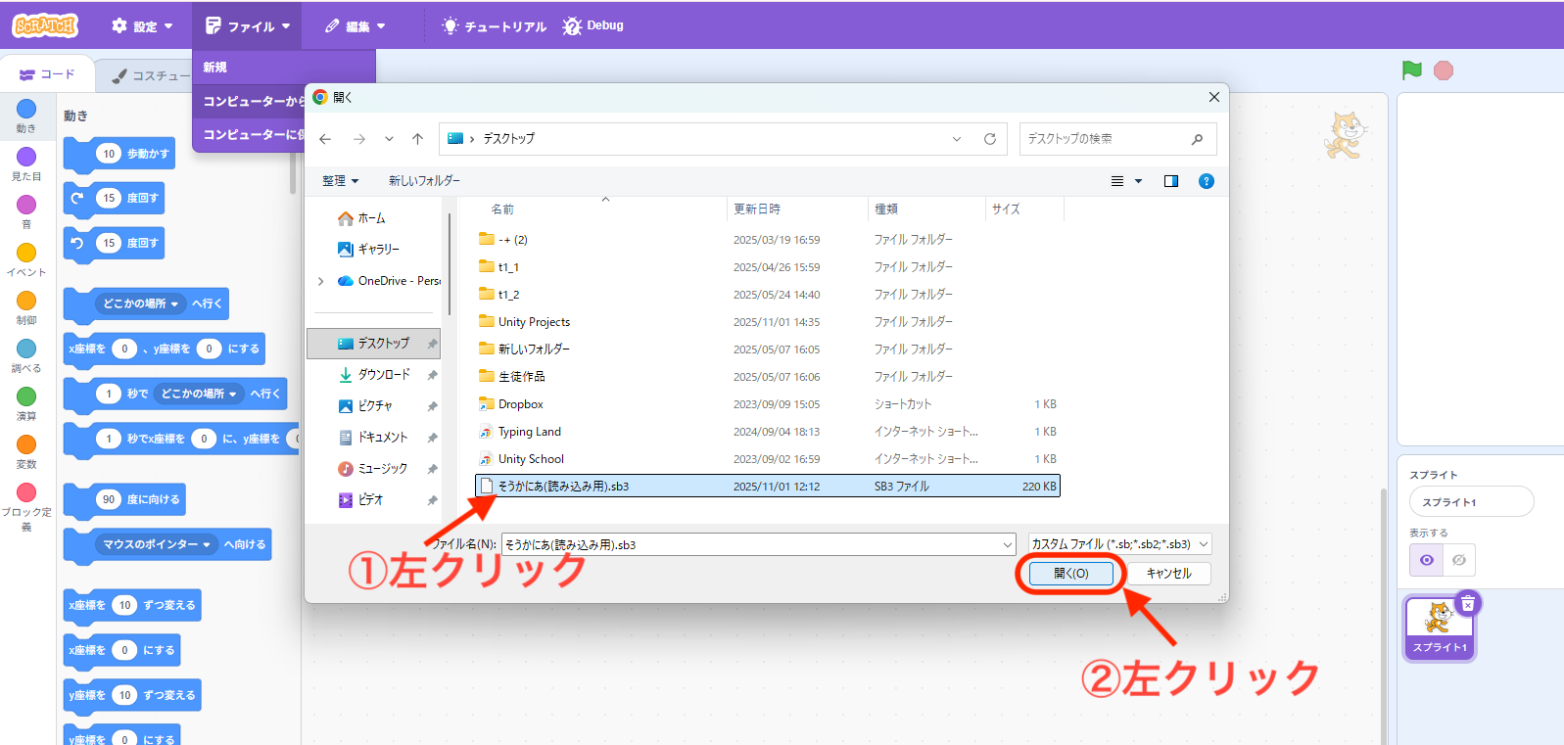Sort files by 更新日時 column header
The image size is (1564, 745).
point(757,210)
